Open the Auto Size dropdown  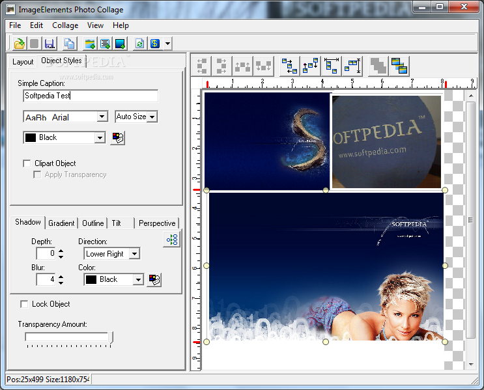(x=152, y=117)
